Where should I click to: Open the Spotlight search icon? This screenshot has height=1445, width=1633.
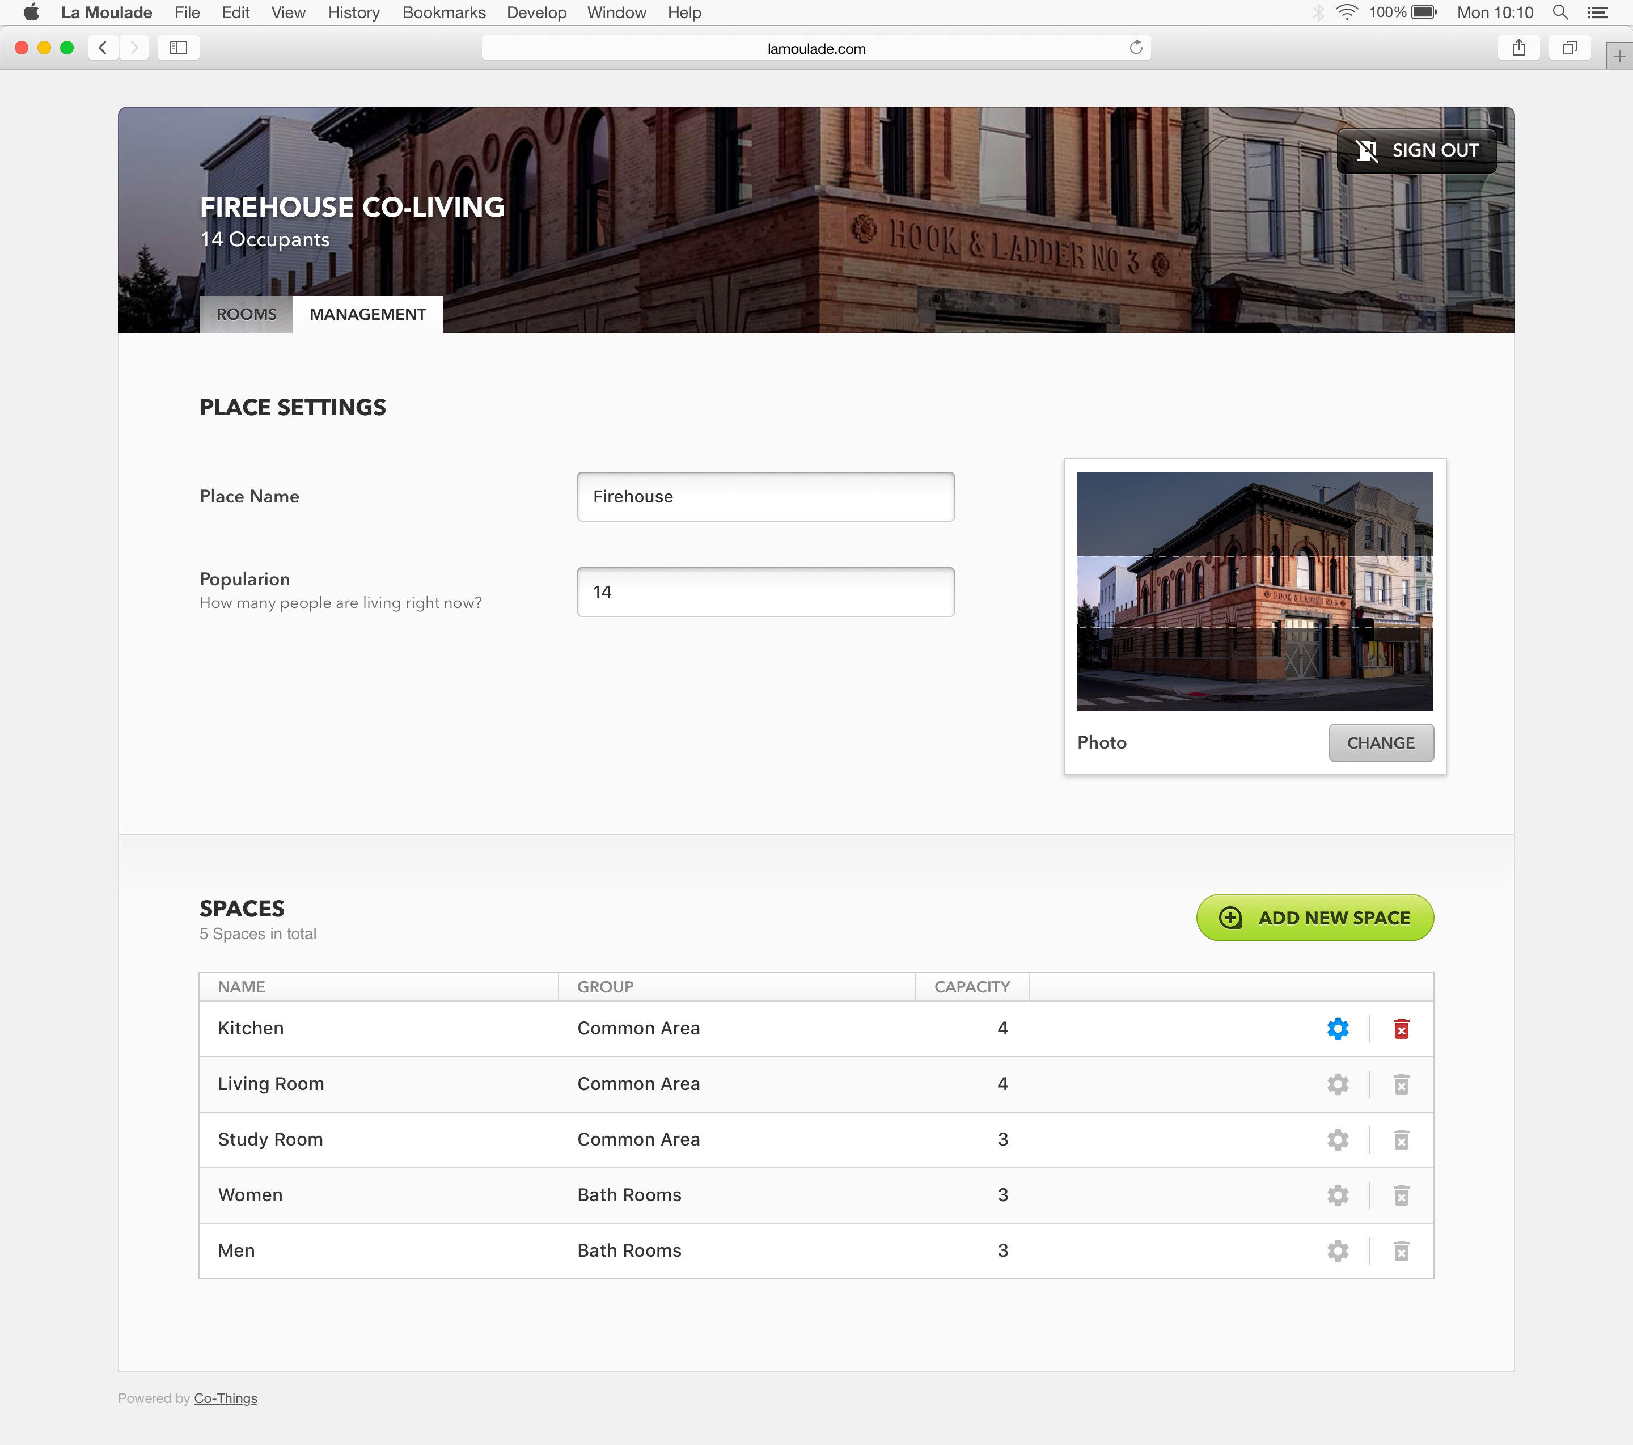(x=1559, y=13)
